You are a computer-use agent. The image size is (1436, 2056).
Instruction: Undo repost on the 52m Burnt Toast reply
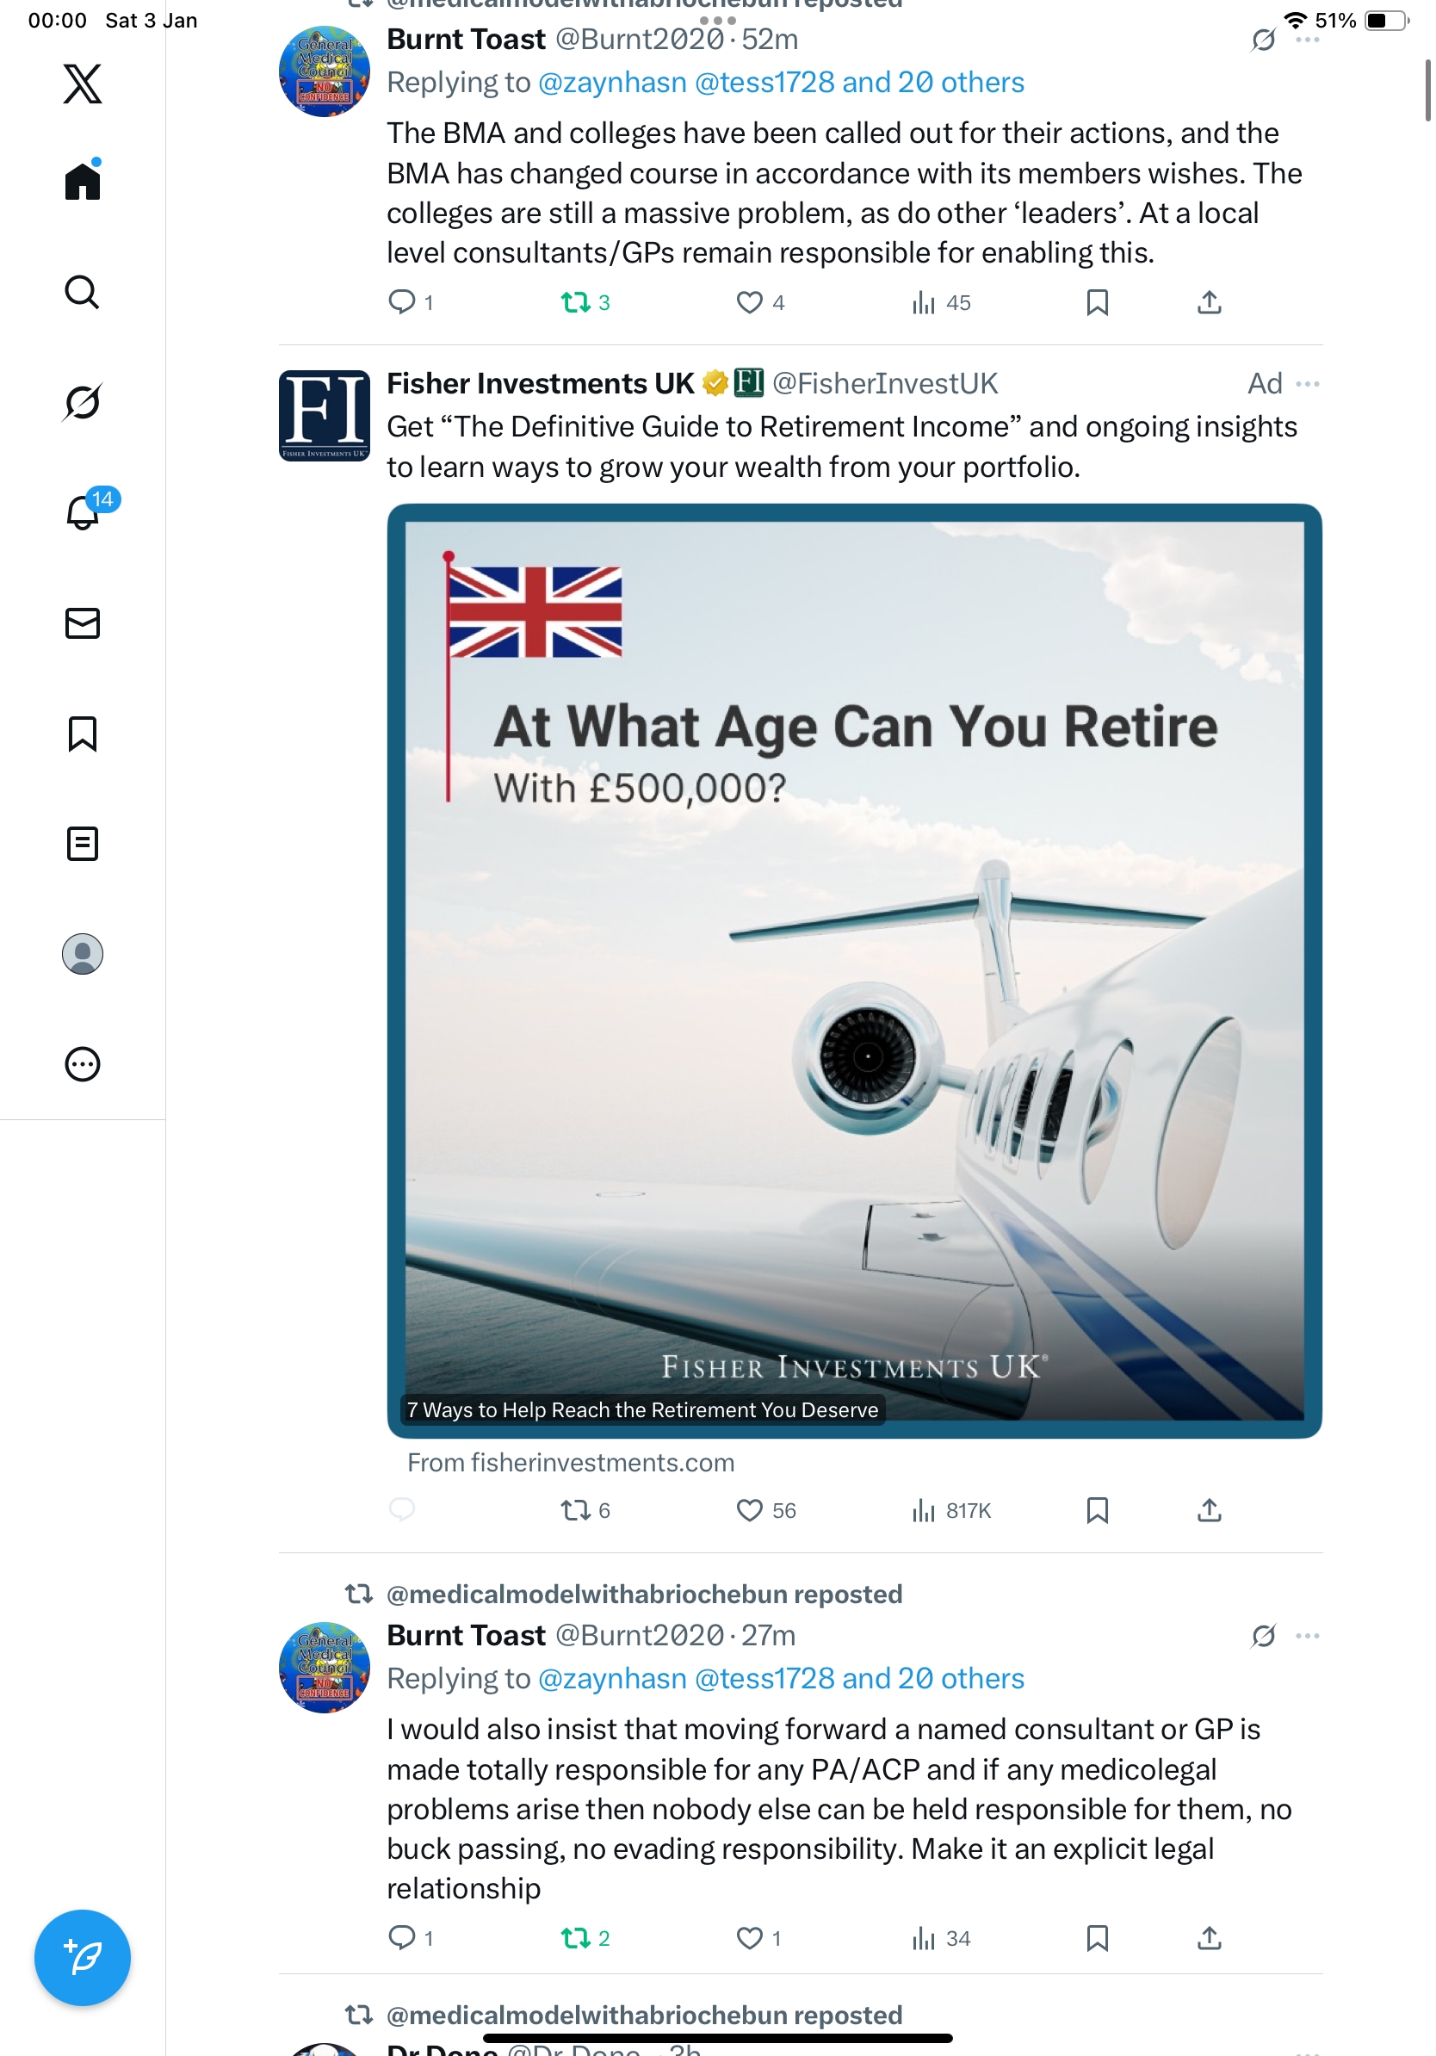click(575, 303)
